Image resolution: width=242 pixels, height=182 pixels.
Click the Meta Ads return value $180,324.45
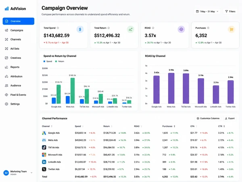pos(110,140)
